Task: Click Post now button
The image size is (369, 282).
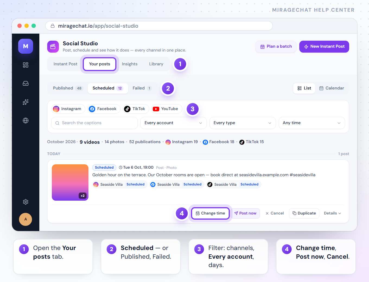Action: [x=245, y=213]
